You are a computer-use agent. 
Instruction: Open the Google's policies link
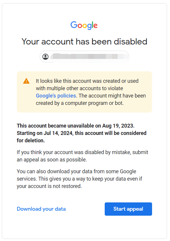pos(56,95)
